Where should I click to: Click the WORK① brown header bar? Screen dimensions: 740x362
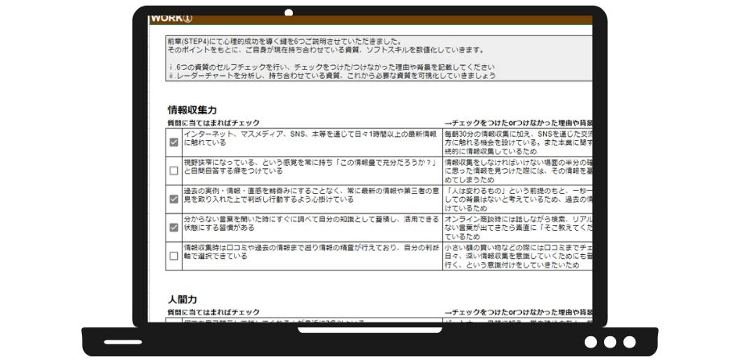pyautogui.click(x=371, y=19)
